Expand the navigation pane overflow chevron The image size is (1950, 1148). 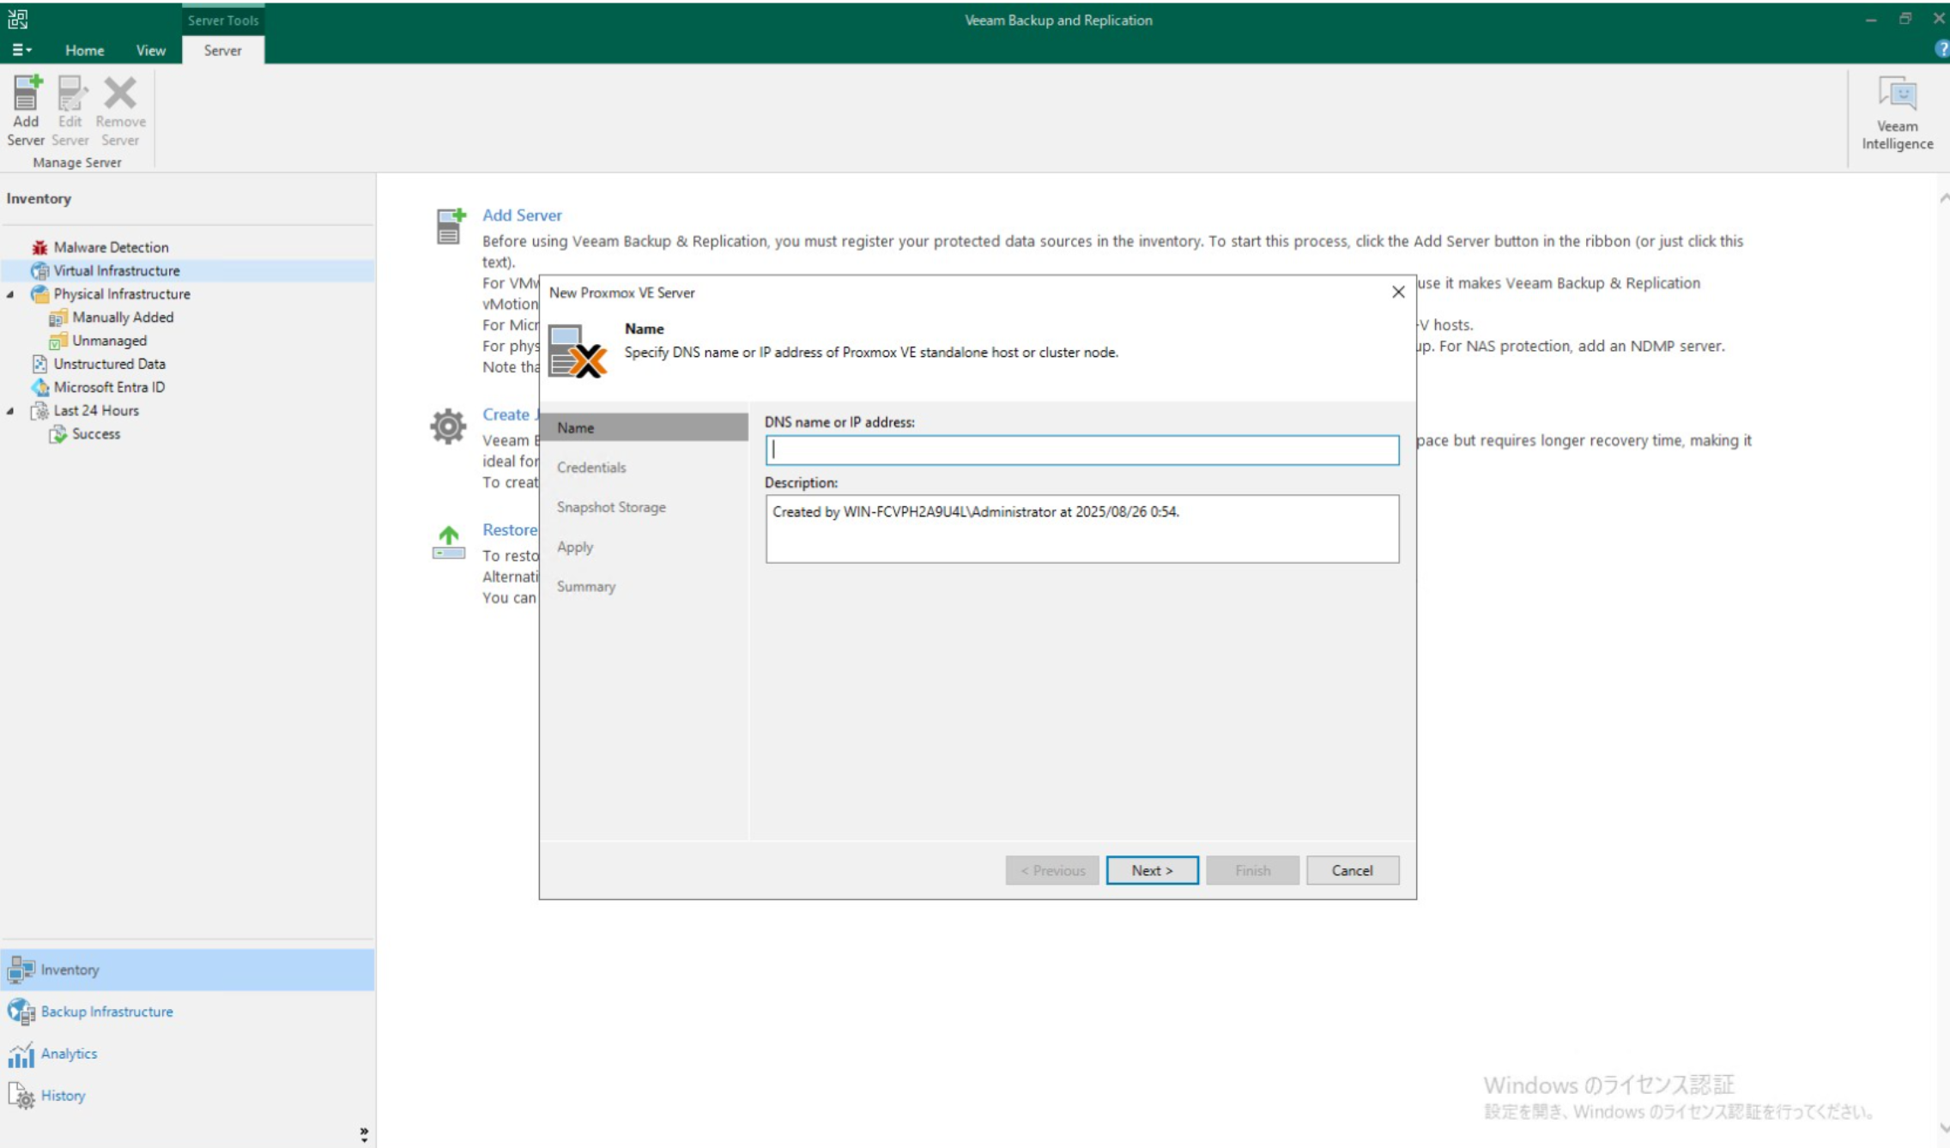click(364, 1134)
